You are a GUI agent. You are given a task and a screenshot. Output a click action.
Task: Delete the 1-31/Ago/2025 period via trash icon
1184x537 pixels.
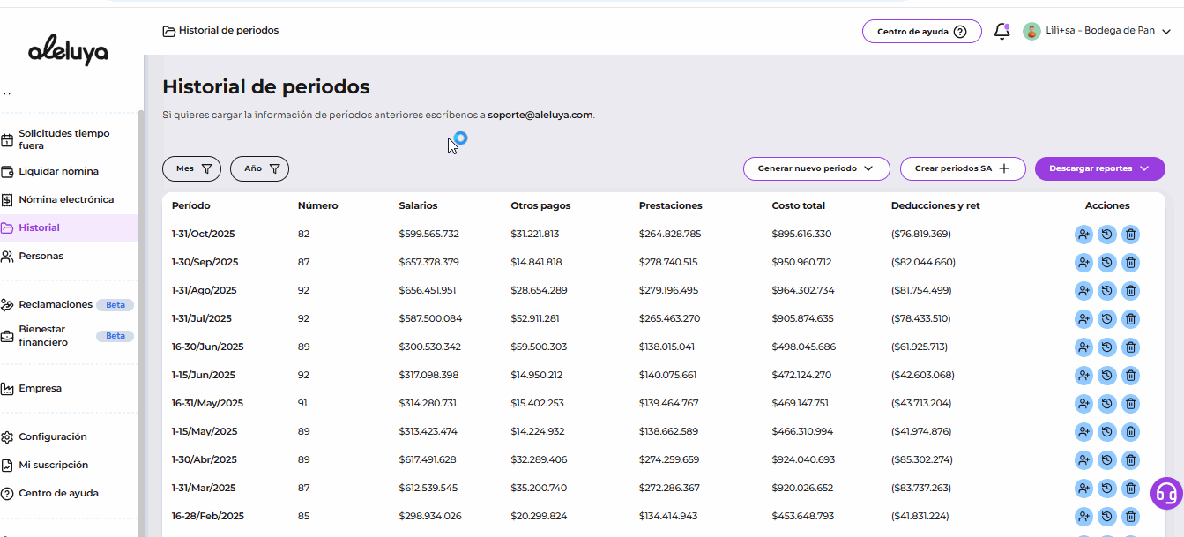pyautogui.click(x=1130, y=291)
